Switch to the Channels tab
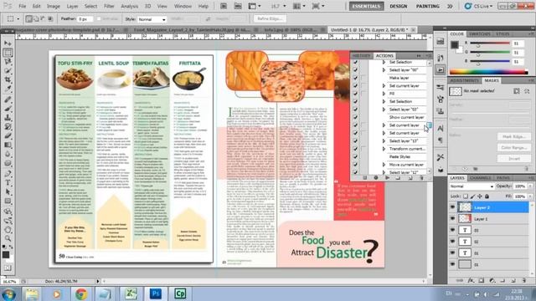Screen dimensions: 536x301 coord(480,178)
